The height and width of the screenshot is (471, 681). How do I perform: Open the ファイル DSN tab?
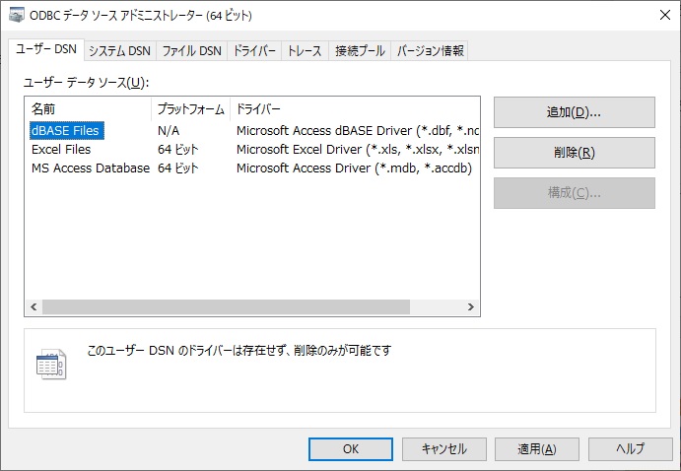[x=191, y=51]
